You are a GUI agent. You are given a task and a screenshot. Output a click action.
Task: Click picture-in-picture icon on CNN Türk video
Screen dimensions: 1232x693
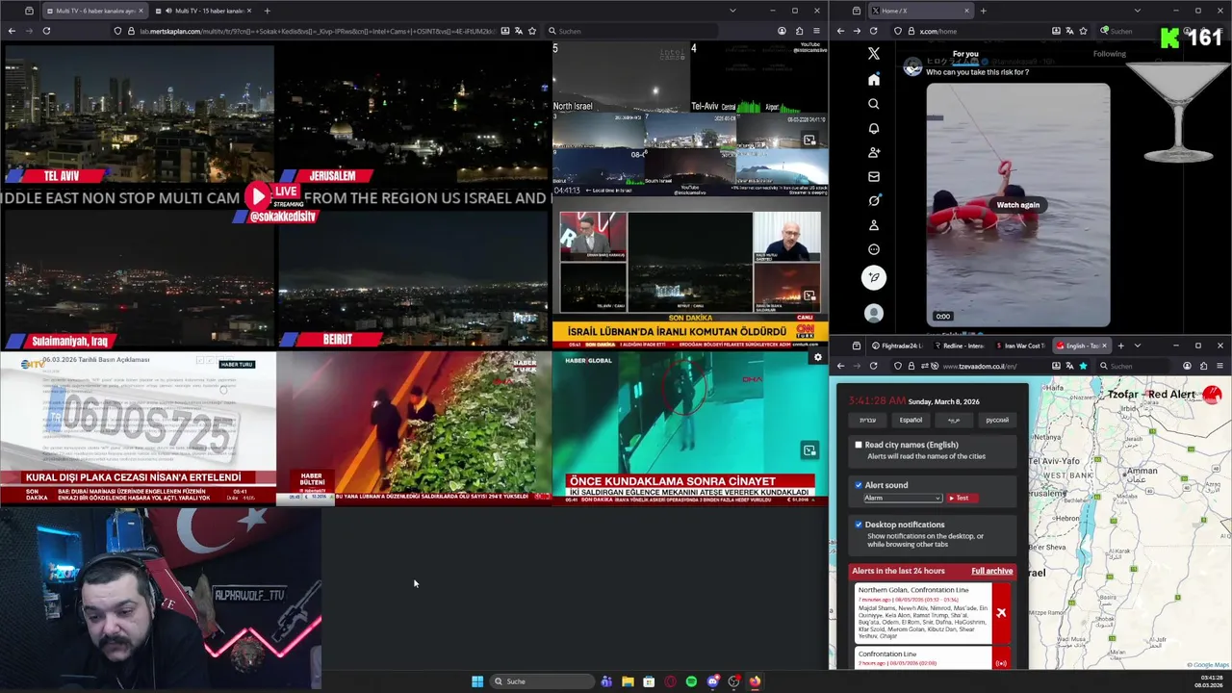point(809,295)
